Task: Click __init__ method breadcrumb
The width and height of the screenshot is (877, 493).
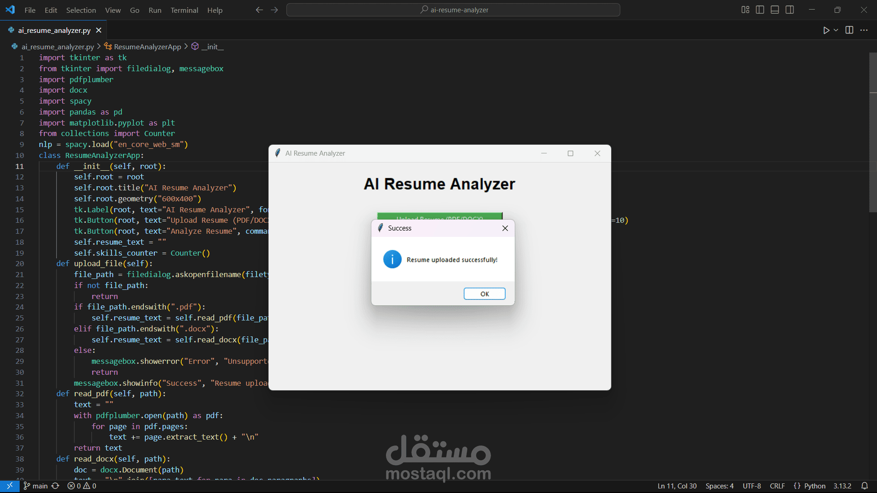Action: pyautogui.click(x=212, y=47)
